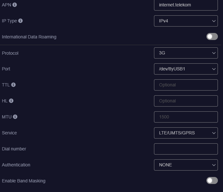Click the Service dropdown chevron arrow
The width and height of the screenshot is (223, 192).
click(x=214, y=133)
